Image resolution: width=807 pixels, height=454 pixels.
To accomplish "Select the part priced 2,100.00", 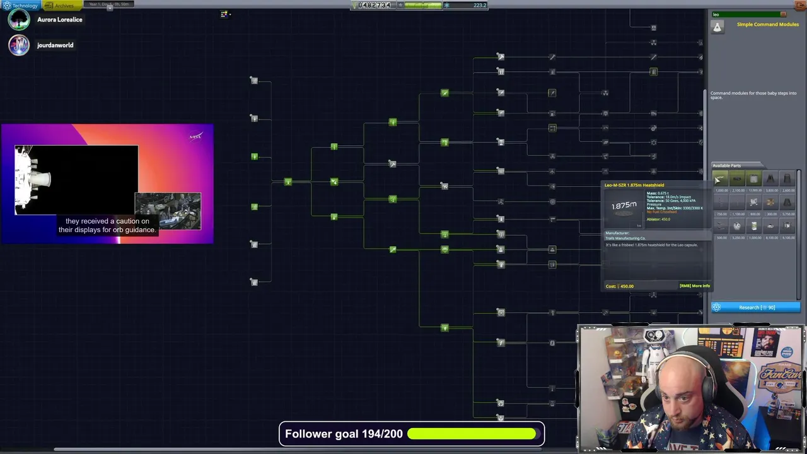I will 737,178.
